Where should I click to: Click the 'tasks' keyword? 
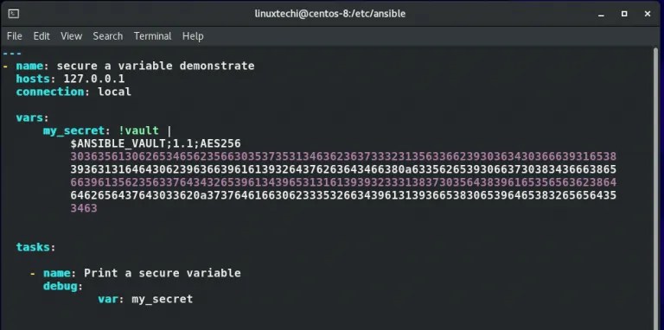coord(33,247)
